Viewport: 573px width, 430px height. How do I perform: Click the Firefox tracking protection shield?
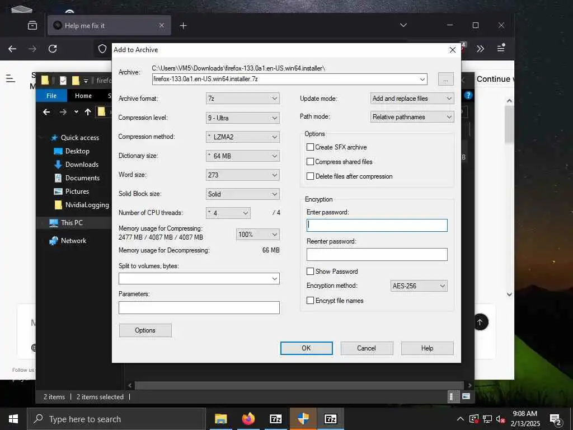click(x=102, y=49)
